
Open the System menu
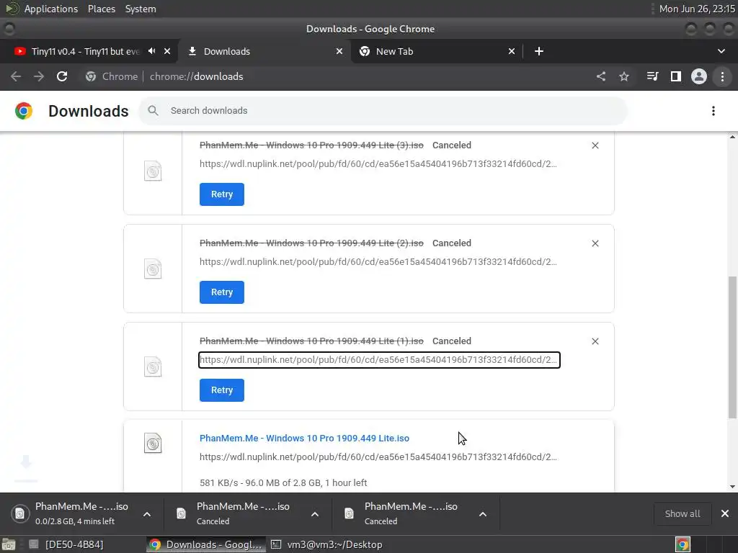(141, 9)
